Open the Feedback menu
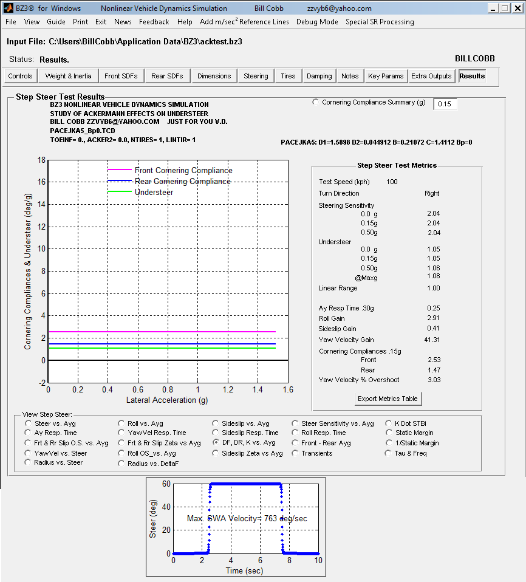Image resolution: width=526 pixels, height=582 pixels. click(154, 22)
